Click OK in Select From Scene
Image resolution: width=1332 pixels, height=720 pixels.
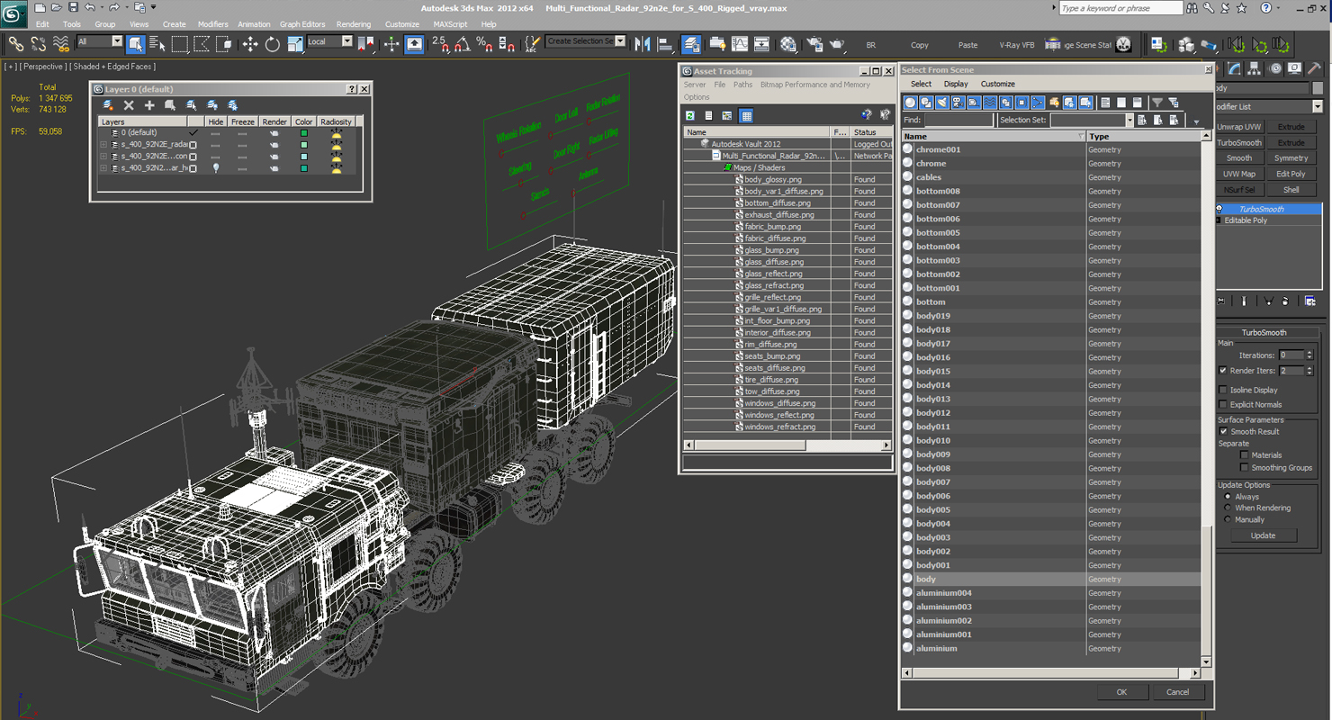click(1121, 692)
